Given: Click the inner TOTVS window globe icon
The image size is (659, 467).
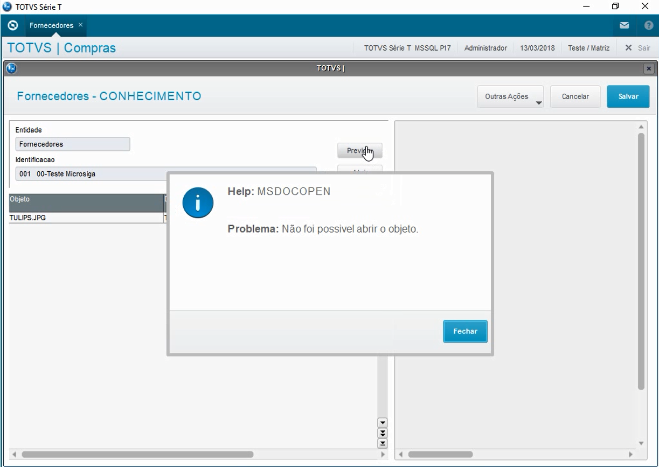Looking at the screenshot, I should (11, 68).
